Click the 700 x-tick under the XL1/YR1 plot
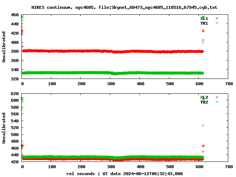 pos(229,84)
